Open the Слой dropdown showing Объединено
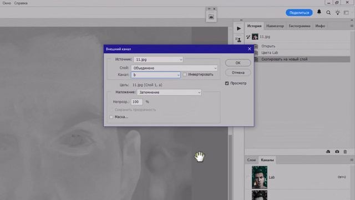 (x=174, y=68)
